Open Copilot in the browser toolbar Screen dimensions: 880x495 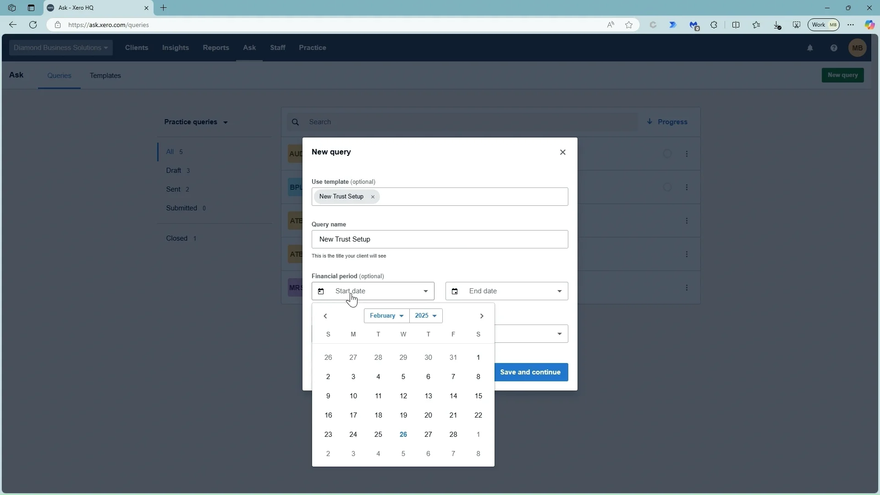click(x=869, y=25)
